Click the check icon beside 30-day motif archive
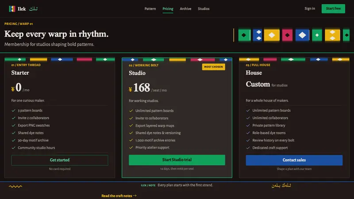This screenshot has height=199, width=354. pos(14,140)
